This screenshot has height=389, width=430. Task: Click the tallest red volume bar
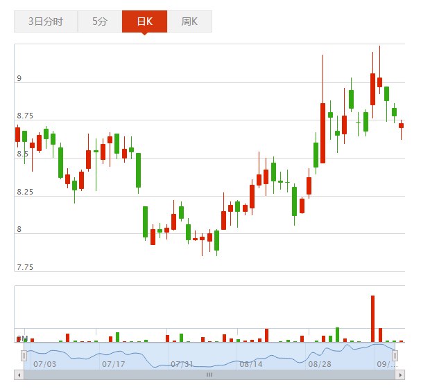372,318
